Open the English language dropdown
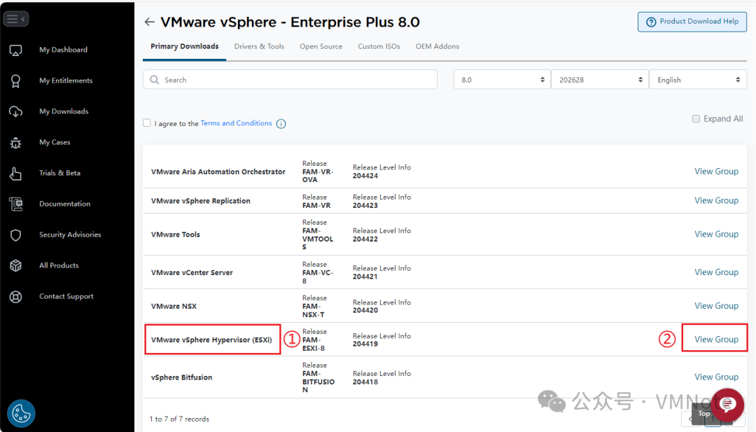756x432 pixels. click(x=698, y=80)
